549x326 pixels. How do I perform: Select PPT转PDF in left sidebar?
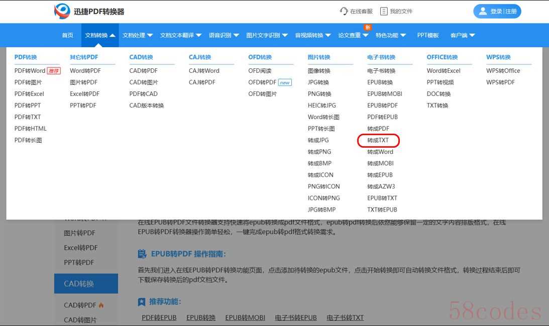[79, 263]
